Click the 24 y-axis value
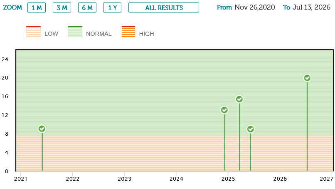 pos(5,59)
